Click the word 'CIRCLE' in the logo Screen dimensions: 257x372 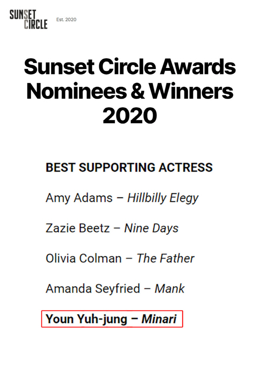[x=36, y=24]
